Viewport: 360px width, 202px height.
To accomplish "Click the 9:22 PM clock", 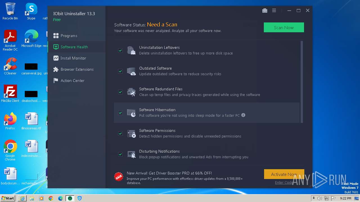I will (345, 198).
